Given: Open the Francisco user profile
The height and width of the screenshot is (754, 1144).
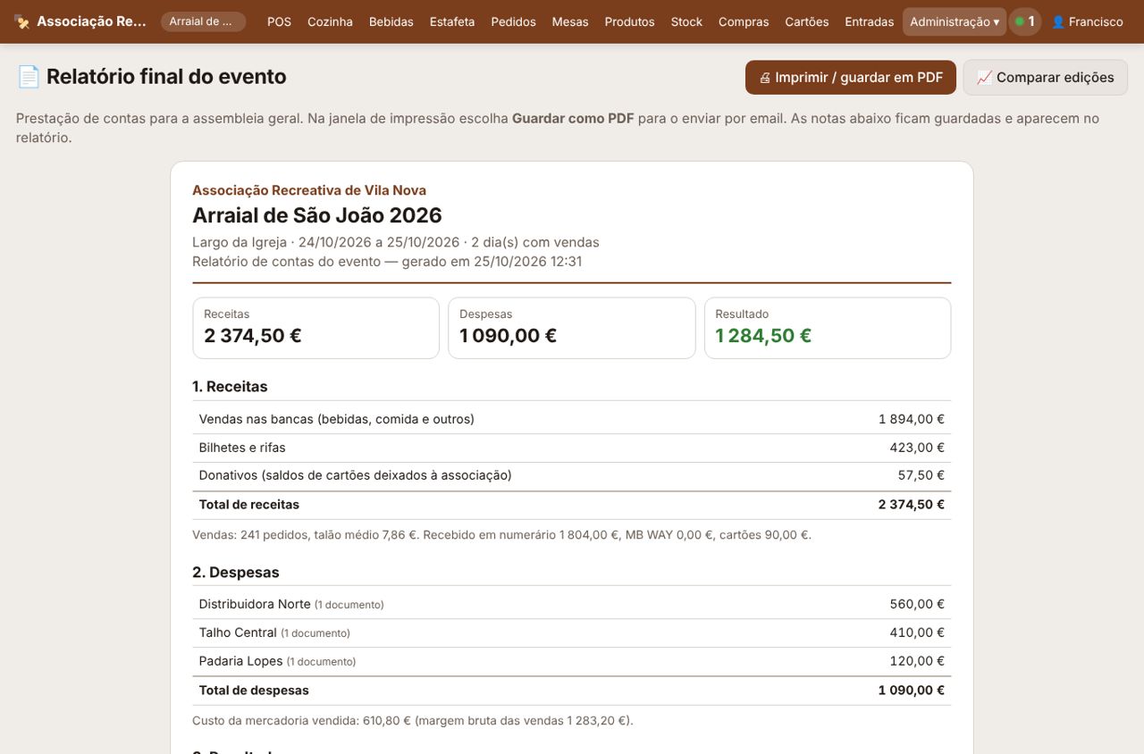Looking at the screenshot, I should pos(1087,21).
